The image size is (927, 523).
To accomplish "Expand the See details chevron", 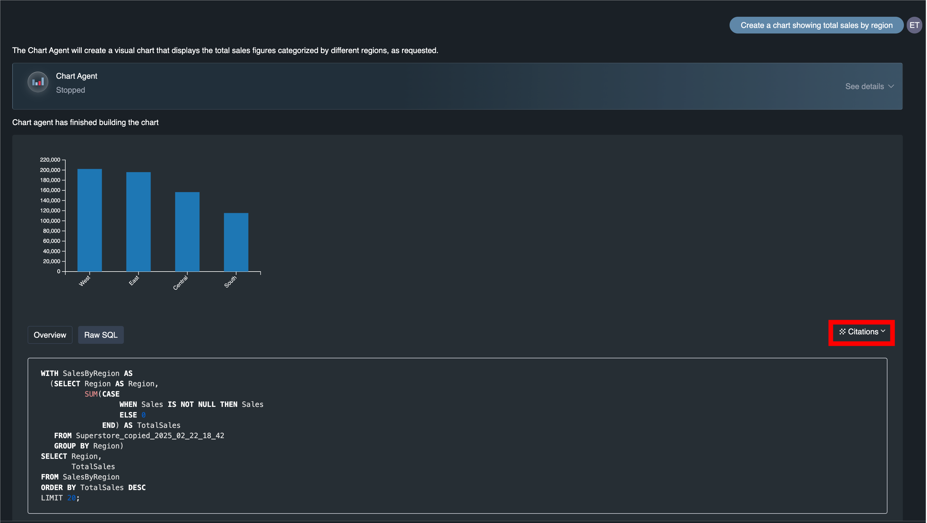I will click(891, 86).
